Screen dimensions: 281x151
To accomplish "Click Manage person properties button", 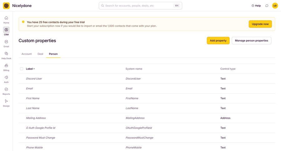I will [251, 41].
